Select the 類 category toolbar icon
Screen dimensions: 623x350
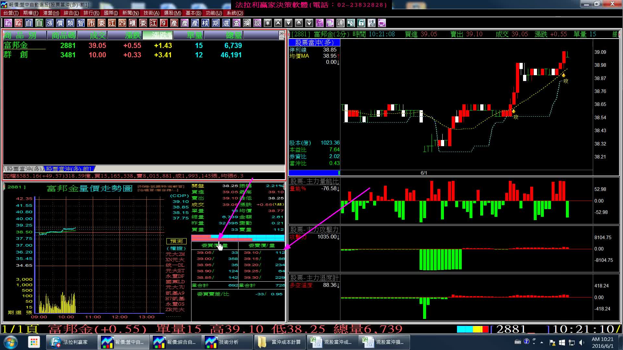pyautogui.click(x=70, y=23)
